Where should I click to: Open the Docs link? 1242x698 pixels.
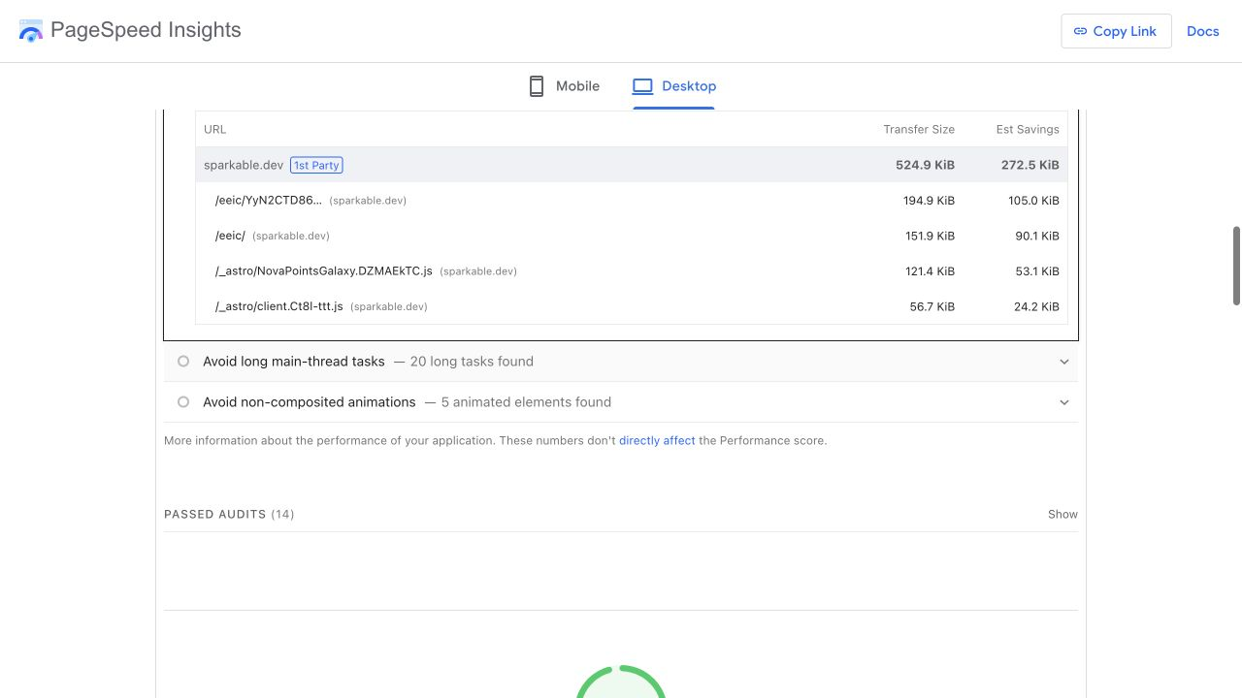[x=1202, y=31]
